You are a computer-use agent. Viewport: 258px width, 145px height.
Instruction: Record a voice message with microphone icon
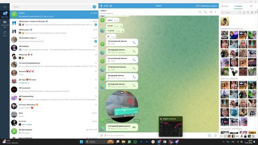(x=215, y=135)
